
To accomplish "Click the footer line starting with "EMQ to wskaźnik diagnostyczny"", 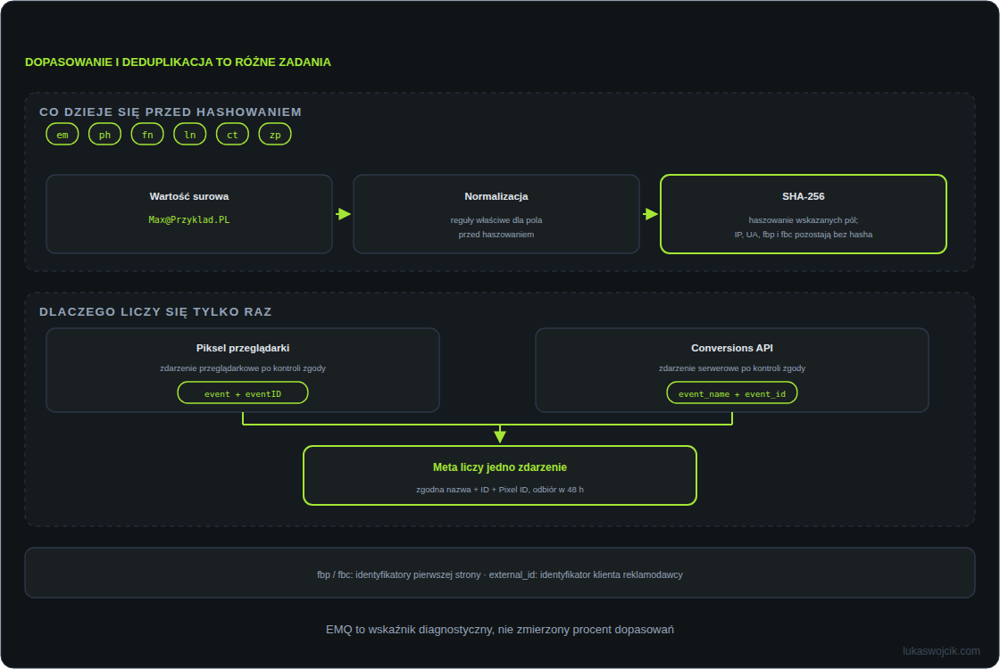I will (500, 630).
